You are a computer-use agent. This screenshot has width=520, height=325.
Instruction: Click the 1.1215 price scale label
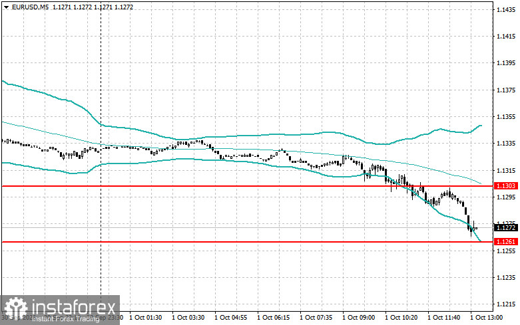pyautogui.click(x=506, y=304)
